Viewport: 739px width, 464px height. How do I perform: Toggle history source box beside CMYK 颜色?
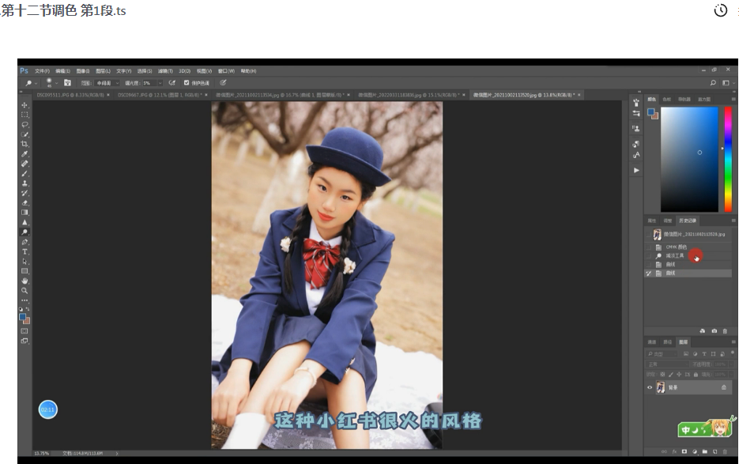coord(649,247)
